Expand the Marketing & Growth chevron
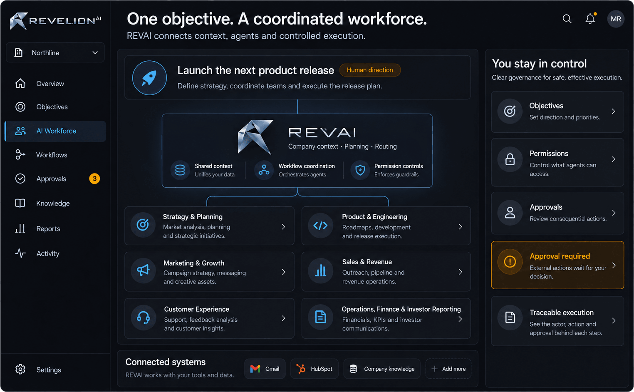Screen dimensions: 634x392 (283, 272)
